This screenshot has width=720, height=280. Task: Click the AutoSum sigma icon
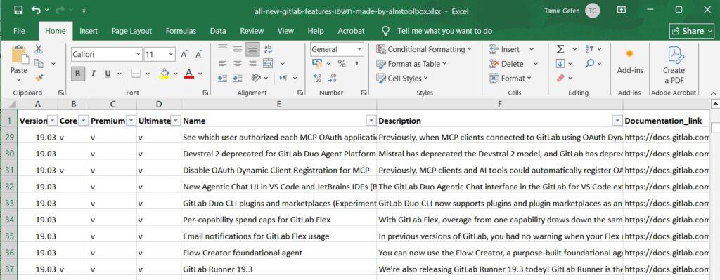tap(560, 49)
